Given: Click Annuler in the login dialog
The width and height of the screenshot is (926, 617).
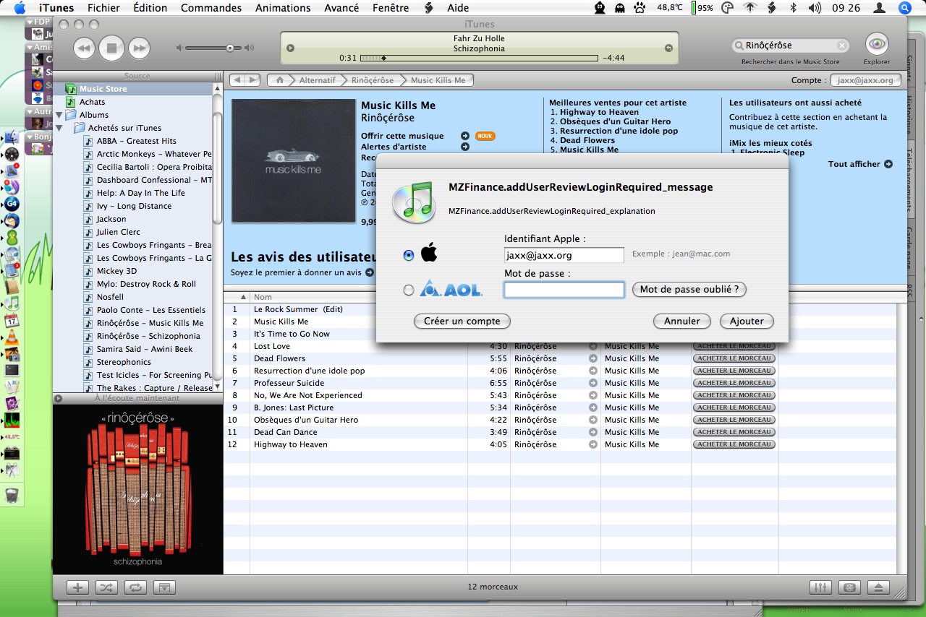Looking at the screenshot, I should tap(682, 321).
